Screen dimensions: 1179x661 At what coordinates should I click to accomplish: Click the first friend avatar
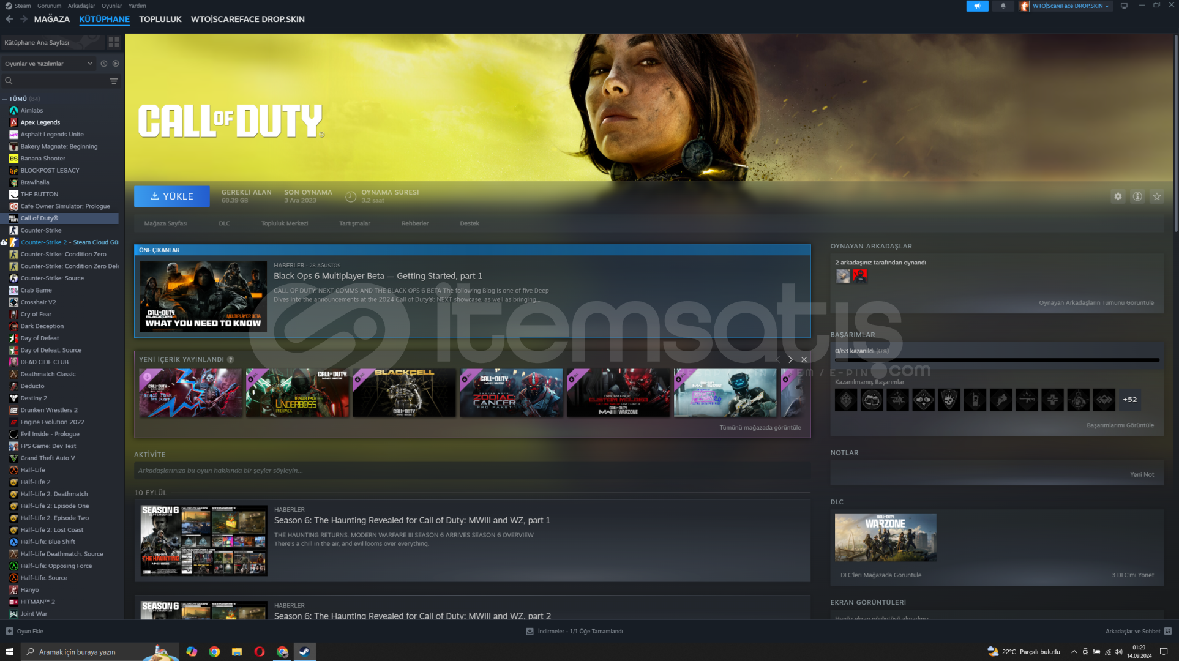[843, 276]
